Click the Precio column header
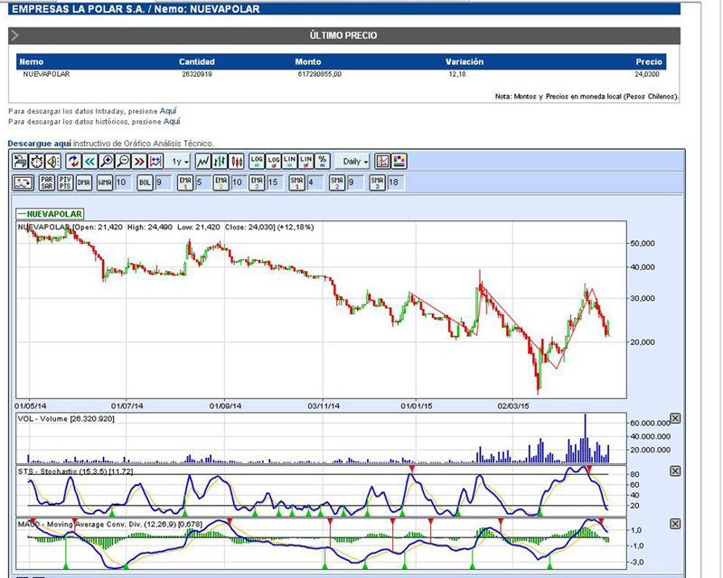This screenshot has width=723, height=578. tap(649, 61)
